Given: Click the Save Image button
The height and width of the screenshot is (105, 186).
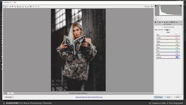Looking at the screenshot, I should tap(9, 97).
